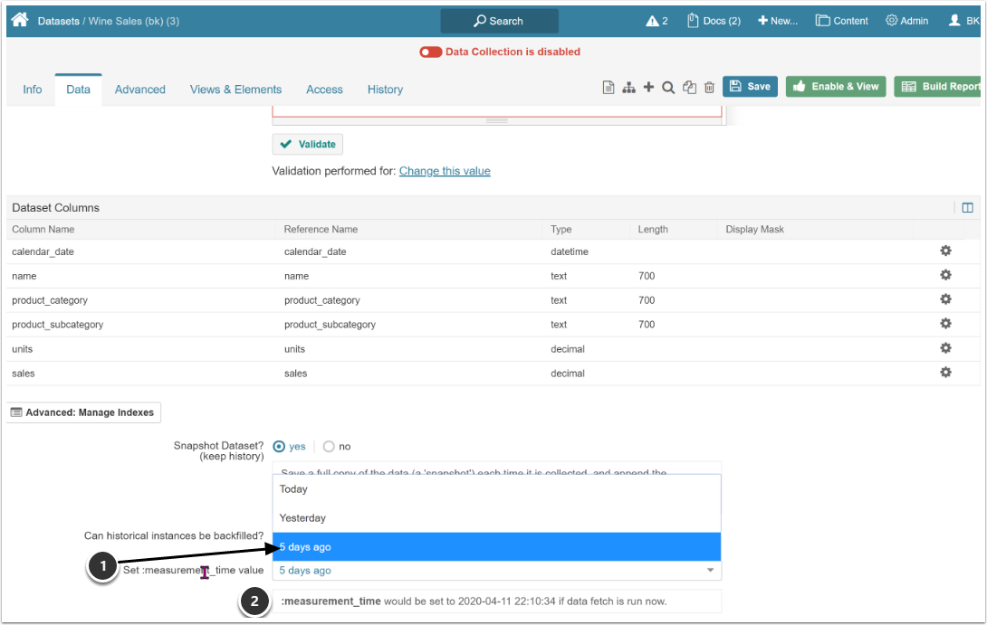Image resolution: width=987 pixels, height=625 pixels.
Task: Collapse the measurement_time dropdown arrow
Action: (x=709, y=571)
